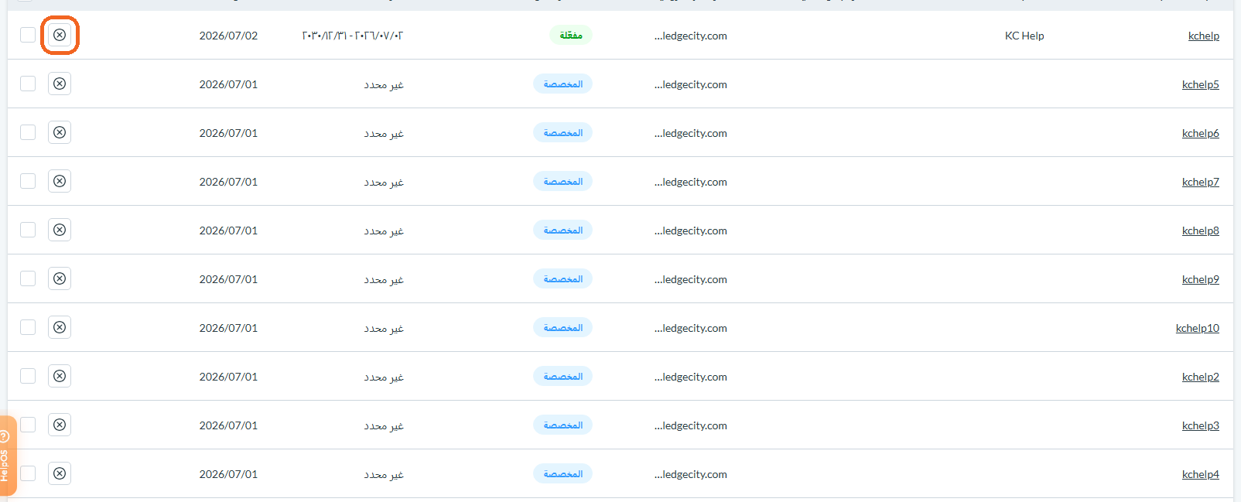Open the kchelp link

[x=1203, y=36]
